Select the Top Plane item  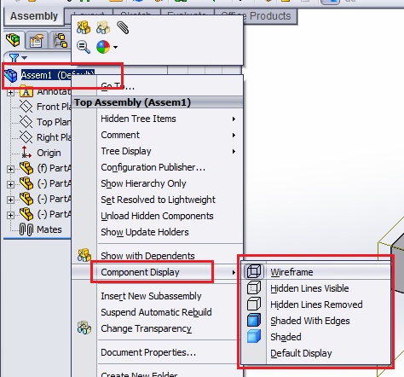point(54,122)
